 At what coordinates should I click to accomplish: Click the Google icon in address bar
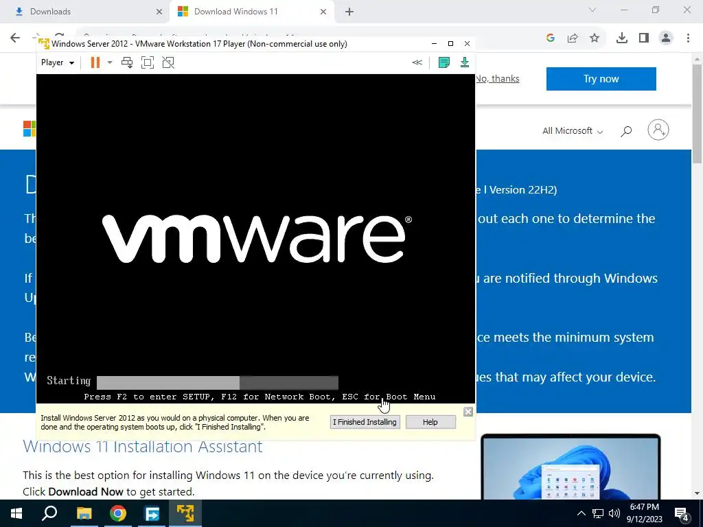[x=551, y=38]
